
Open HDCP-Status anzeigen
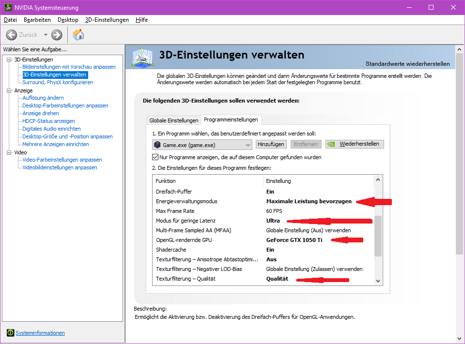48,121
